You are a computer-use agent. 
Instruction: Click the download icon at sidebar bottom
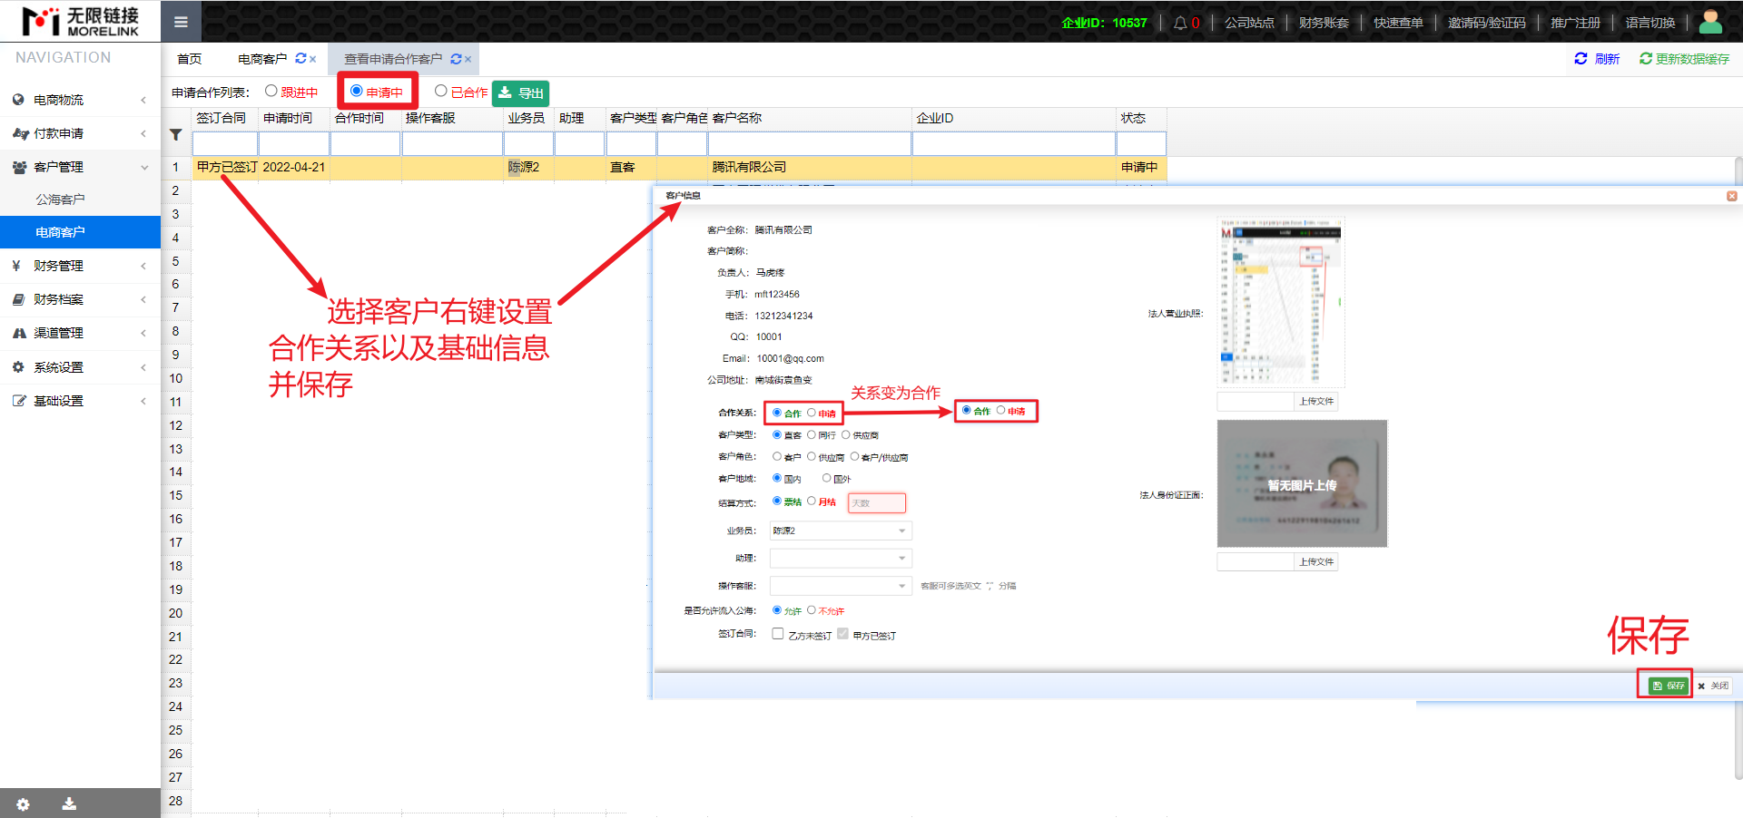(69, 803)
